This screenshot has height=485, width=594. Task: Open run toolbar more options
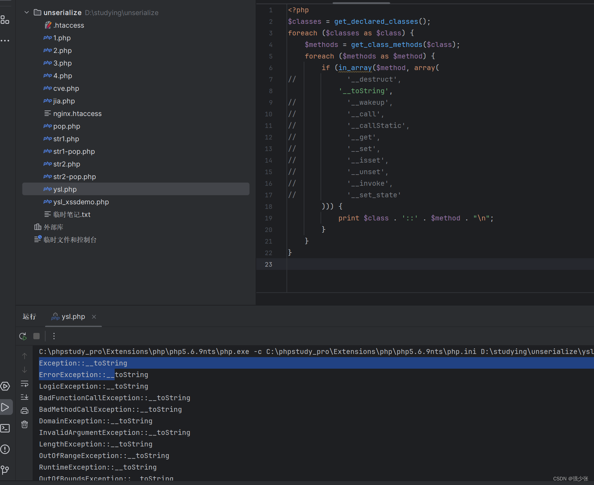[54, 336]
